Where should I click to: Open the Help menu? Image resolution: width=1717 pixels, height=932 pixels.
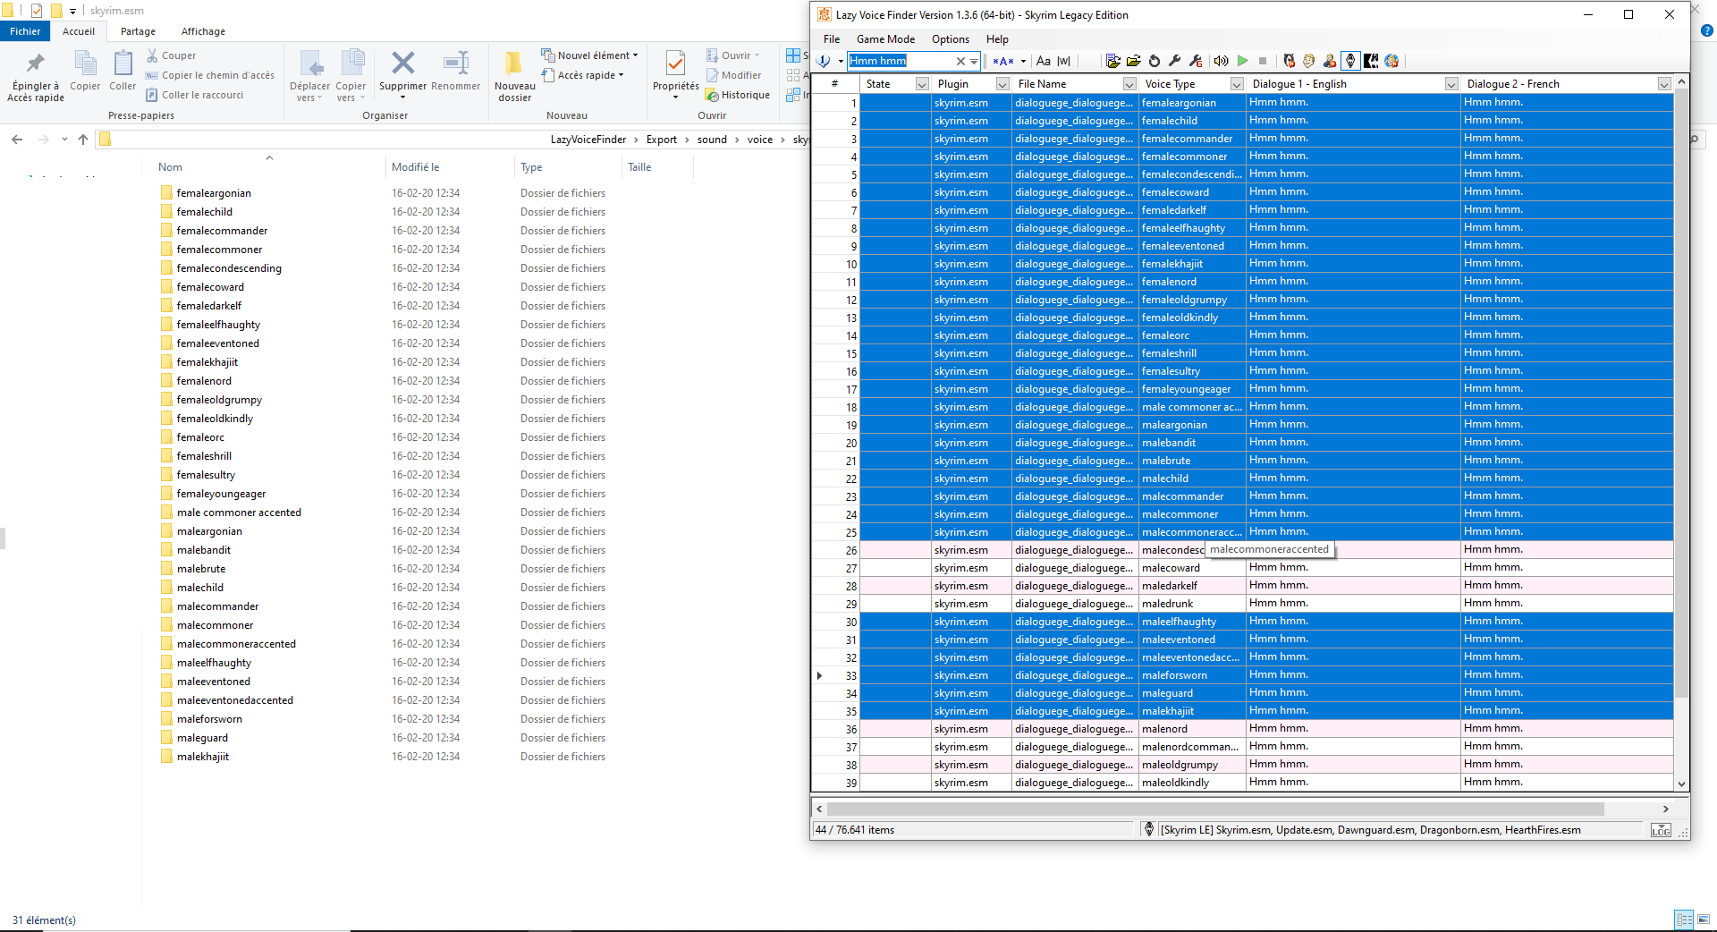point(997,39)
